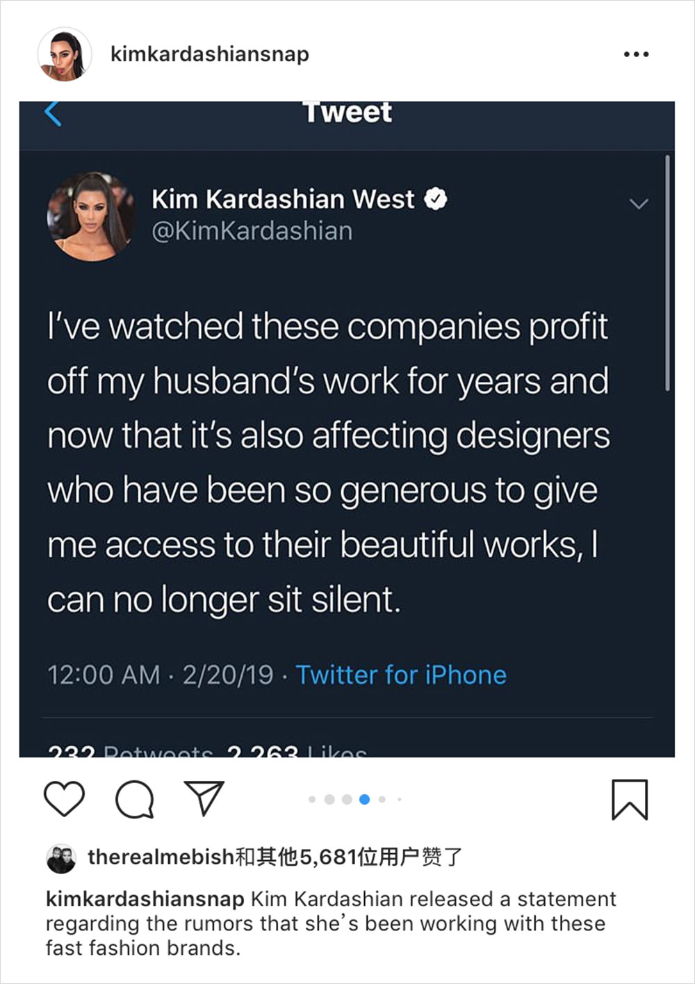
Task: Click kimkardashiansnap username in the caption
Action: coord(145,899)
